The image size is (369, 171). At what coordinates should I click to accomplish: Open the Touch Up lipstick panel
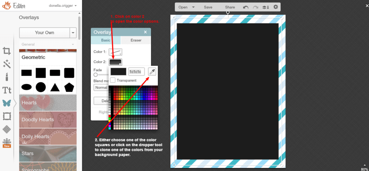(6, 77)
